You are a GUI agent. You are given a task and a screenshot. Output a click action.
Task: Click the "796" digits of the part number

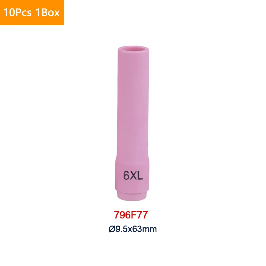122,215
